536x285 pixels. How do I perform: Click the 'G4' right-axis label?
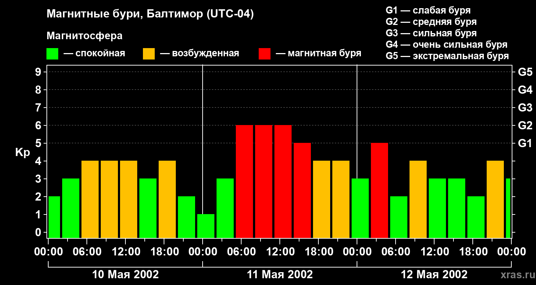click(525, 90)
